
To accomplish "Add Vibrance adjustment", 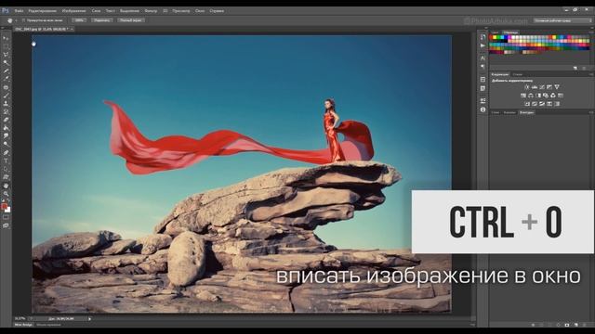I will pyautogui.click(x=557, y=87).
